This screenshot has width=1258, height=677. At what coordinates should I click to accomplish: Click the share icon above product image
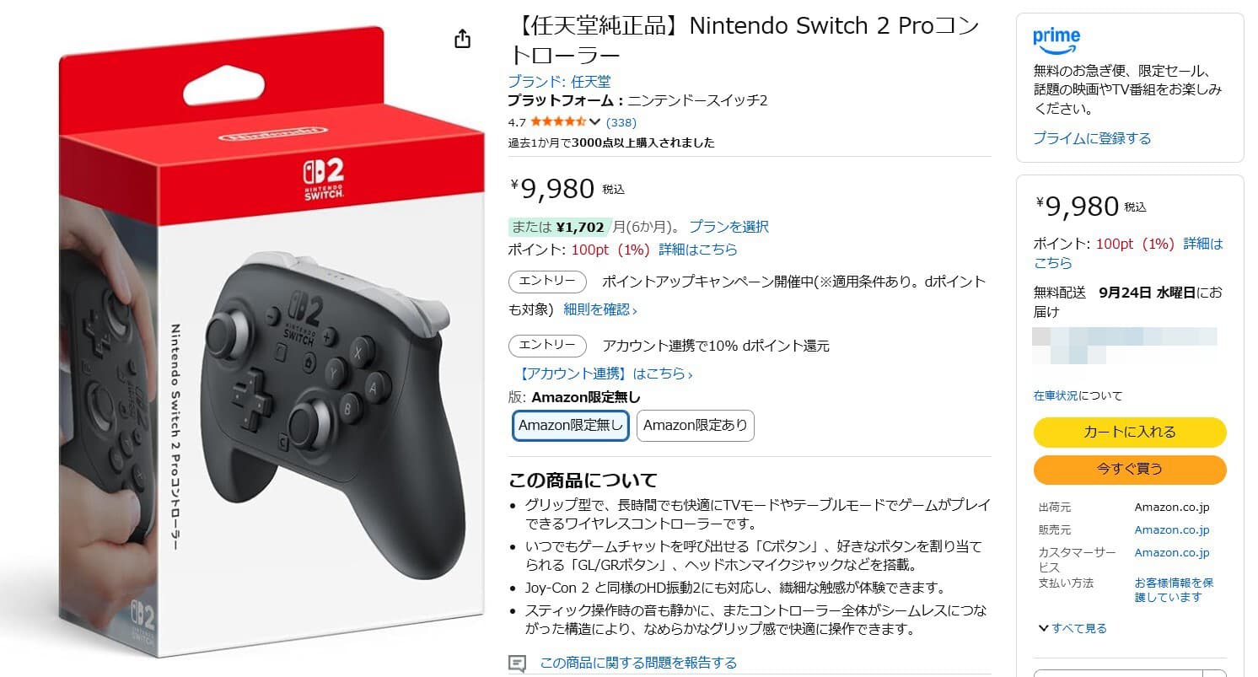[462, 39]
